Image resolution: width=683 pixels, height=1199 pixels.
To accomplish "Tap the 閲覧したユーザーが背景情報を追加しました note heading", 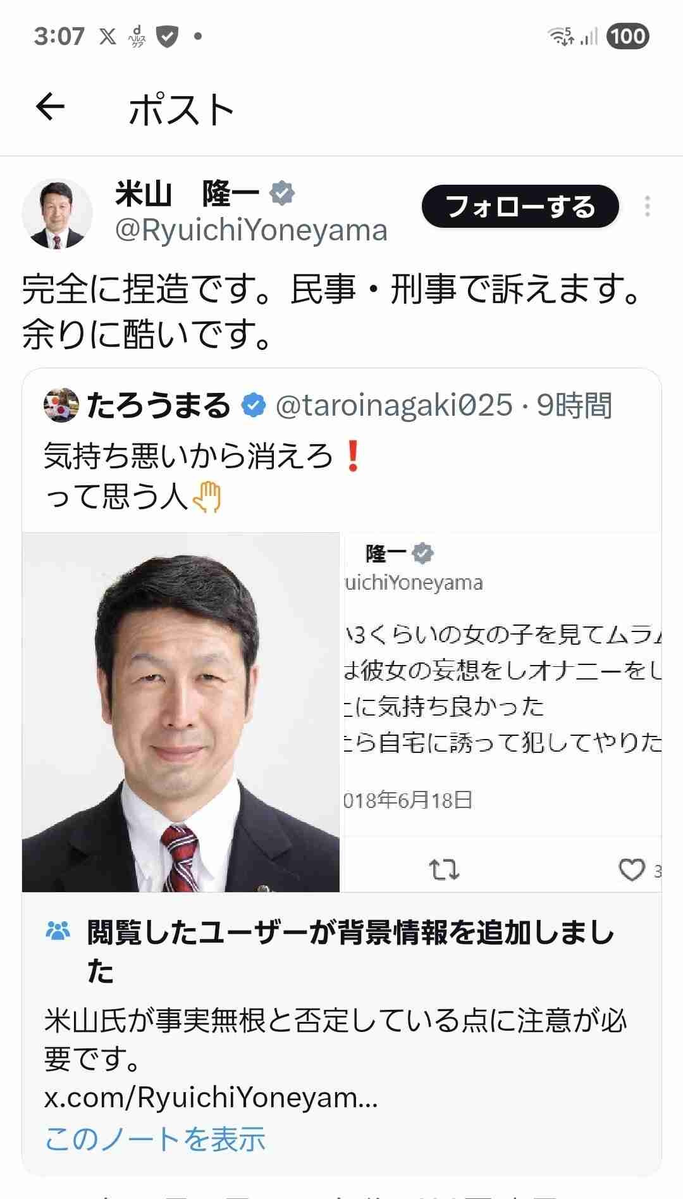I will [x=351, y=952].
